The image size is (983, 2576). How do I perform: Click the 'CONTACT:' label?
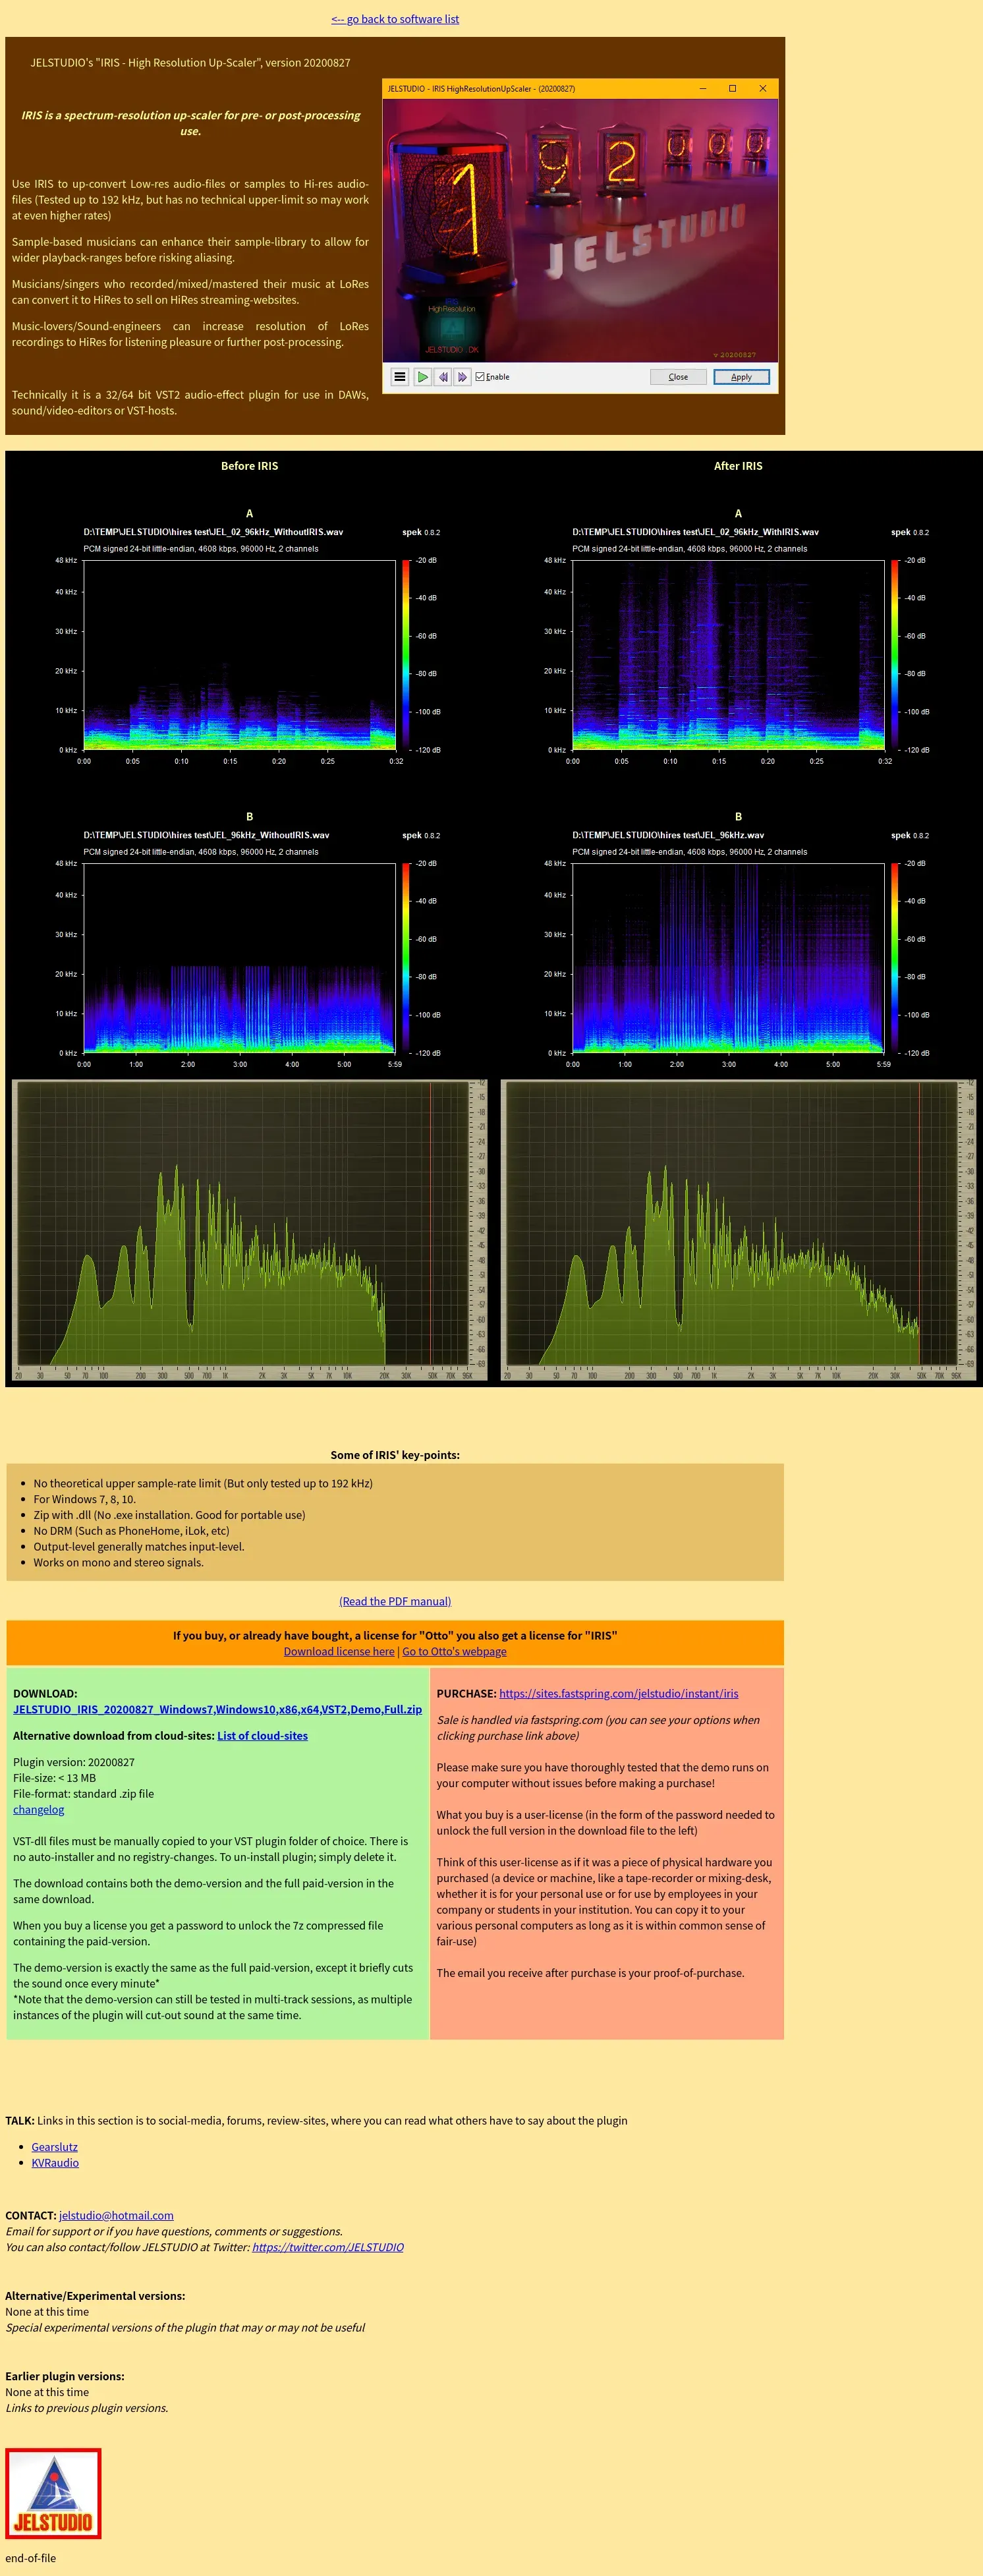[31, 2215]
